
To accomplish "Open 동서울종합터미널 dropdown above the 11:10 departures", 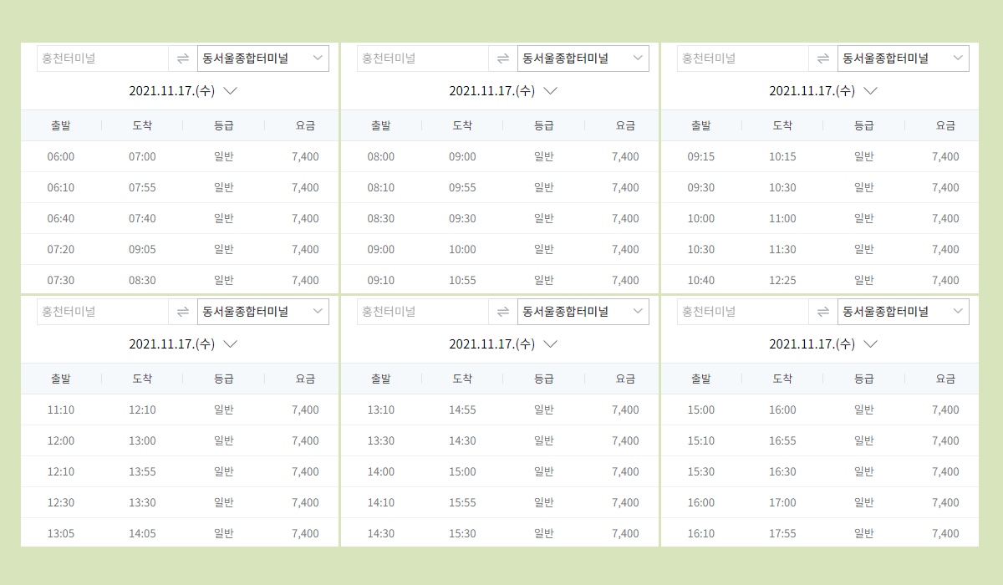I will click(x=263, y=312).
